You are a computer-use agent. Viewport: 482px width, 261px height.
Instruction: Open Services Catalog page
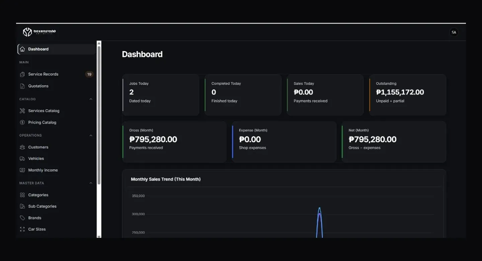coord(57,111)
